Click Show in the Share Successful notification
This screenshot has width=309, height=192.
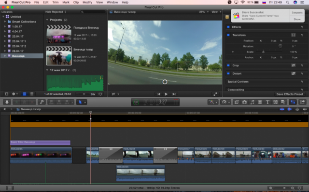point(297,19)
